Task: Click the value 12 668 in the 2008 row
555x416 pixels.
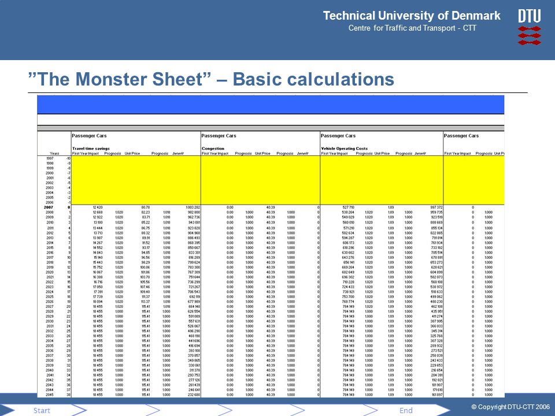Action: [98, 213]
